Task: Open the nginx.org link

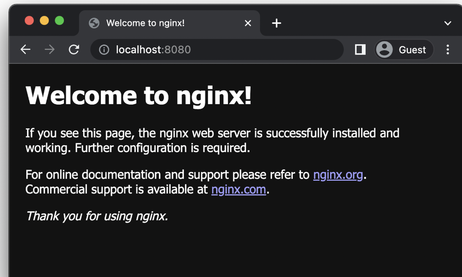Action: [x=338, y=175]
